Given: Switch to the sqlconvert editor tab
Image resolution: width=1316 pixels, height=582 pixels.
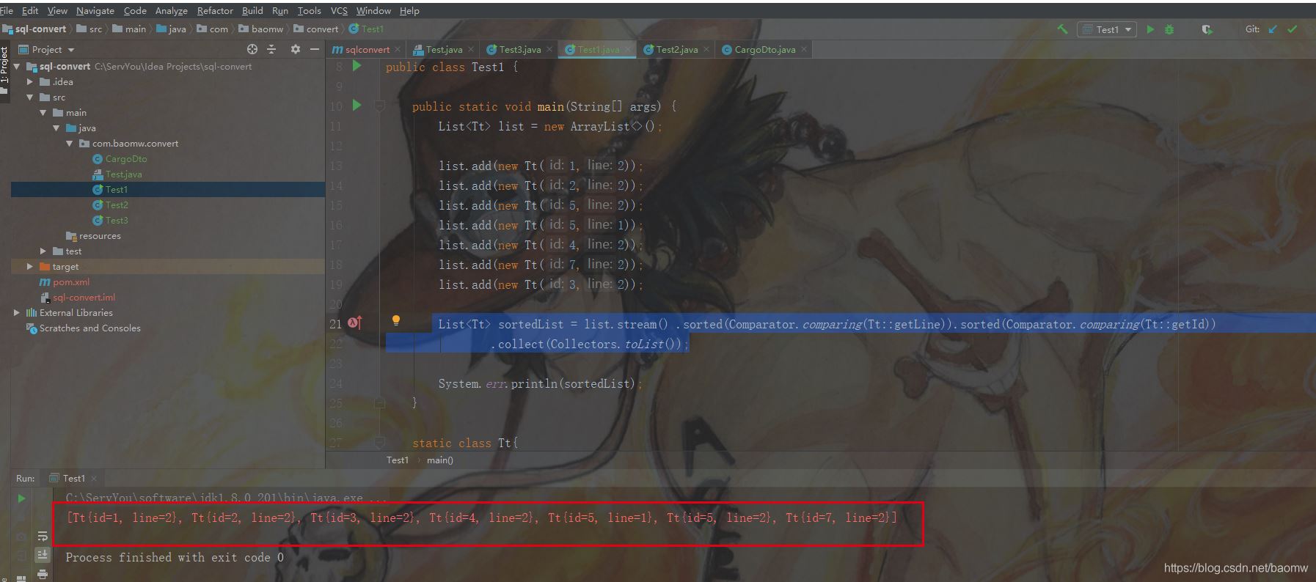Looking at the screenshot, I should [367, 50].
